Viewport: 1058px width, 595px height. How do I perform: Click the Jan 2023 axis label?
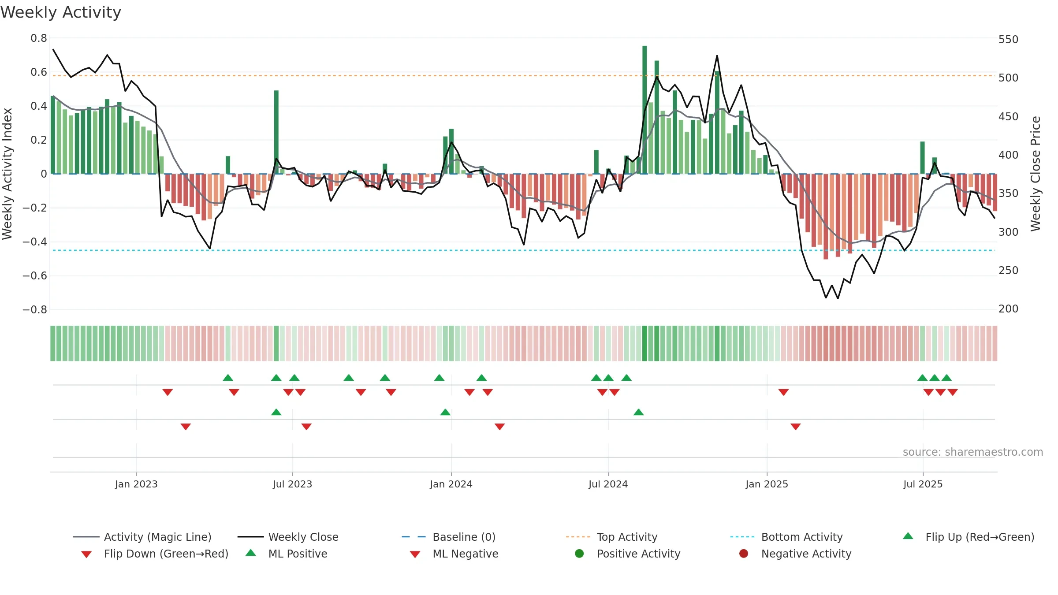point(136,484)
